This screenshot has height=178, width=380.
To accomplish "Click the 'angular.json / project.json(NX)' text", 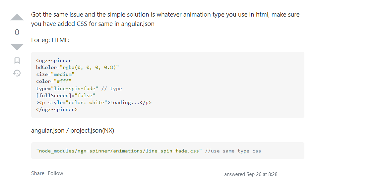I will pyautogui.click(x=73, y=130).
